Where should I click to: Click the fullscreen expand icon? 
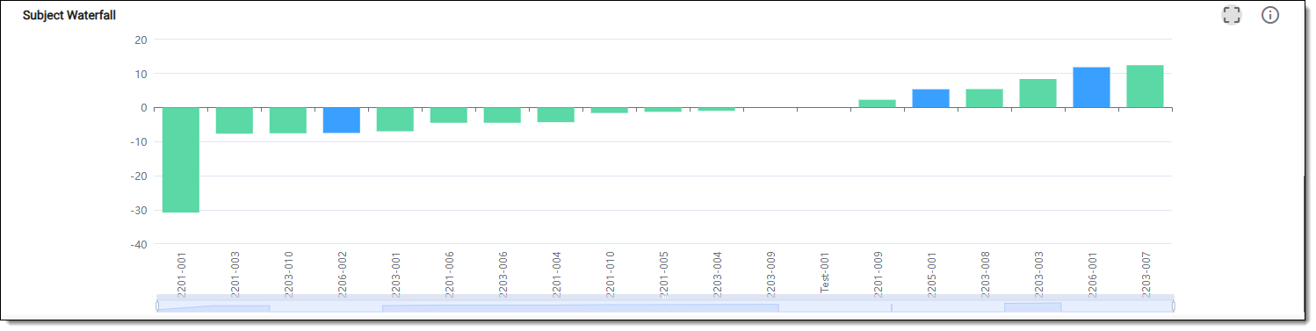(x=1232, y=15)
